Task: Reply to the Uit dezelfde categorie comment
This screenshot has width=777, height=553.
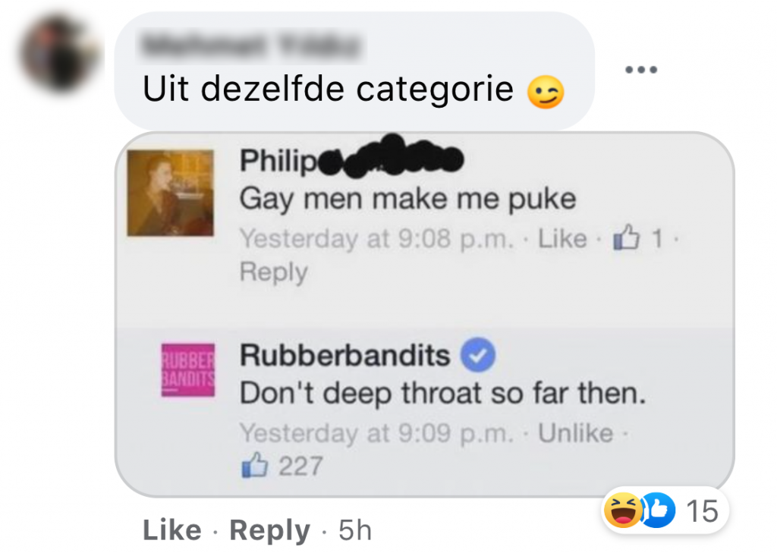Action: click(x=269, y=530)
